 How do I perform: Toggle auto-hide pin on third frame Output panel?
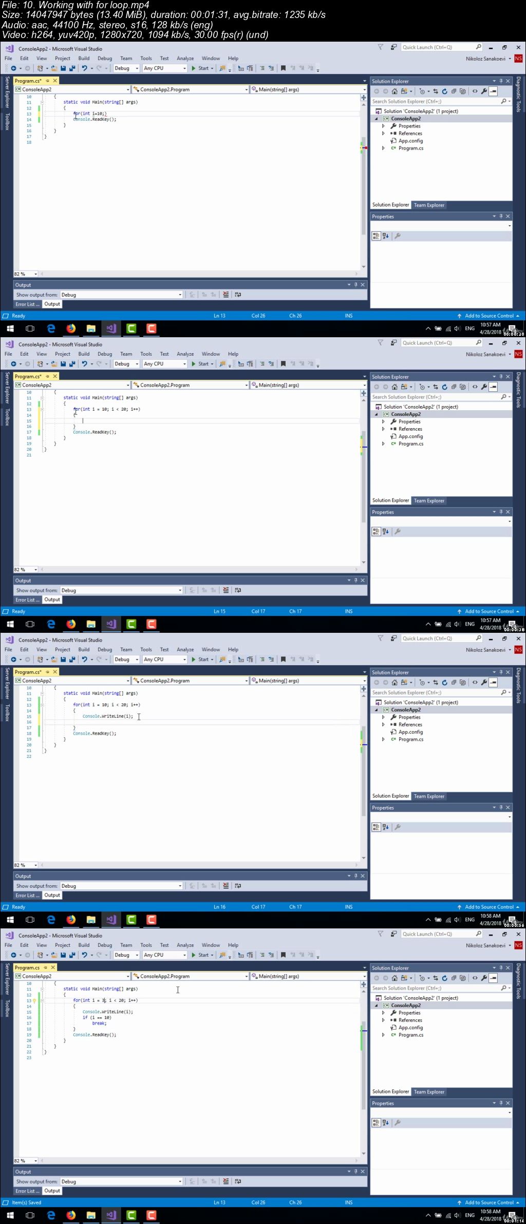[x=355, y=876]
